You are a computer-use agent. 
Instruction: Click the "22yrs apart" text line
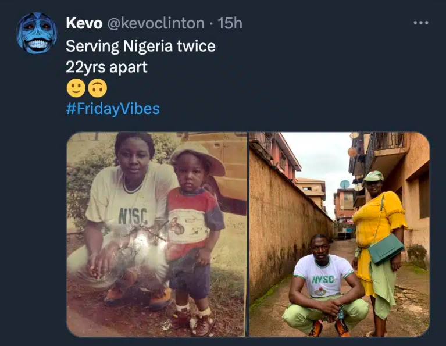(x=106, y=67)
